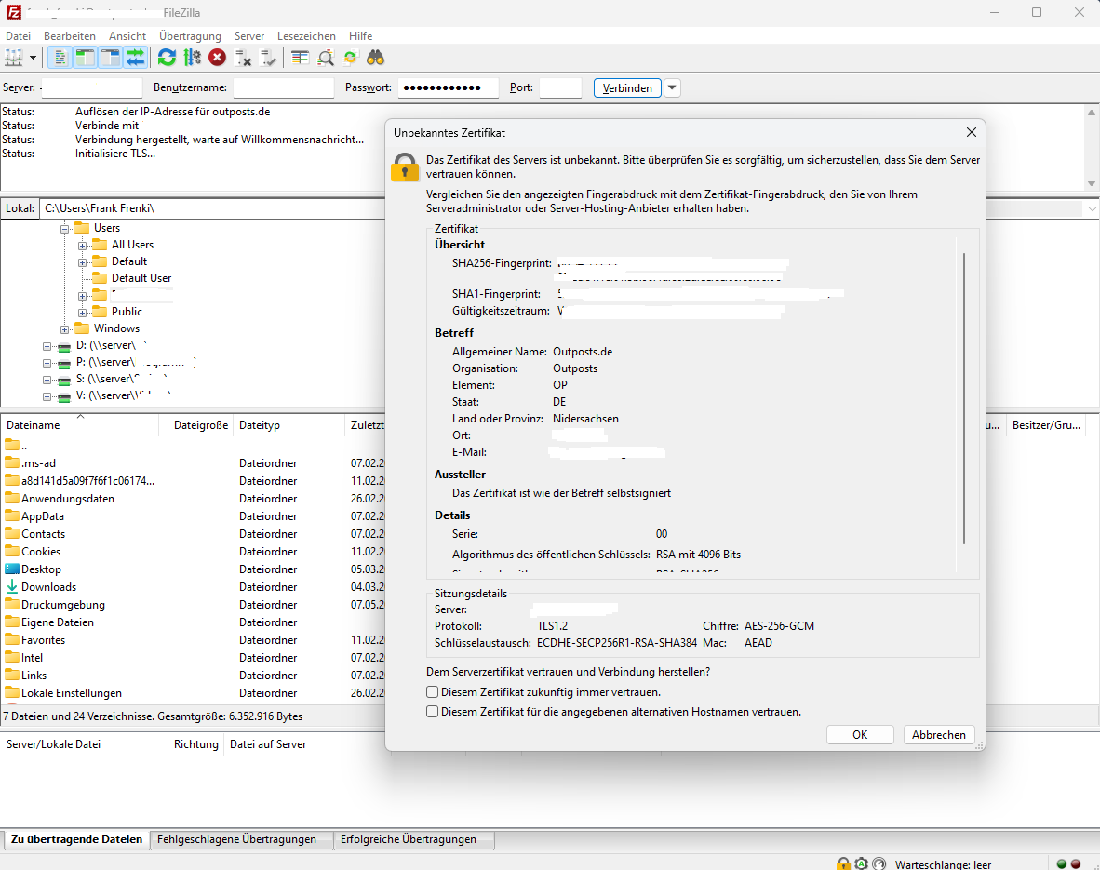Open the Server menu

[x=249, y=35]
